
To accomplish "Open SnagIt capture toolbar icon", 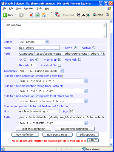I will [98, 15].
